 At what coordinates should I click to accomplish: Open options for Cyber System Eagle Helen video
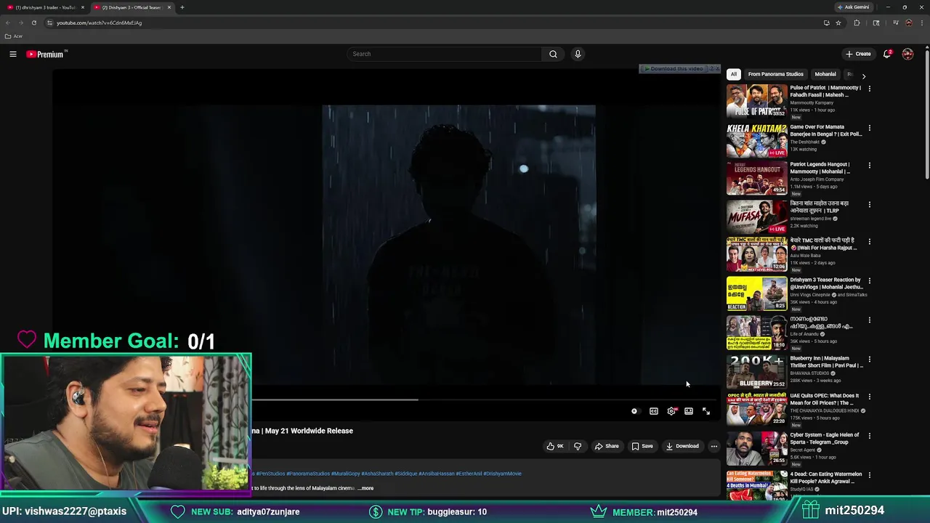click(869, 436)
